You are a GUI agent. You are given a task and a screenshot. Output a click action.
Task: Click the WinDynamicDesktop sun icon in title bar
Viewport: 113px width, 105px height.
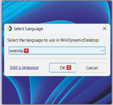(9, 28)
